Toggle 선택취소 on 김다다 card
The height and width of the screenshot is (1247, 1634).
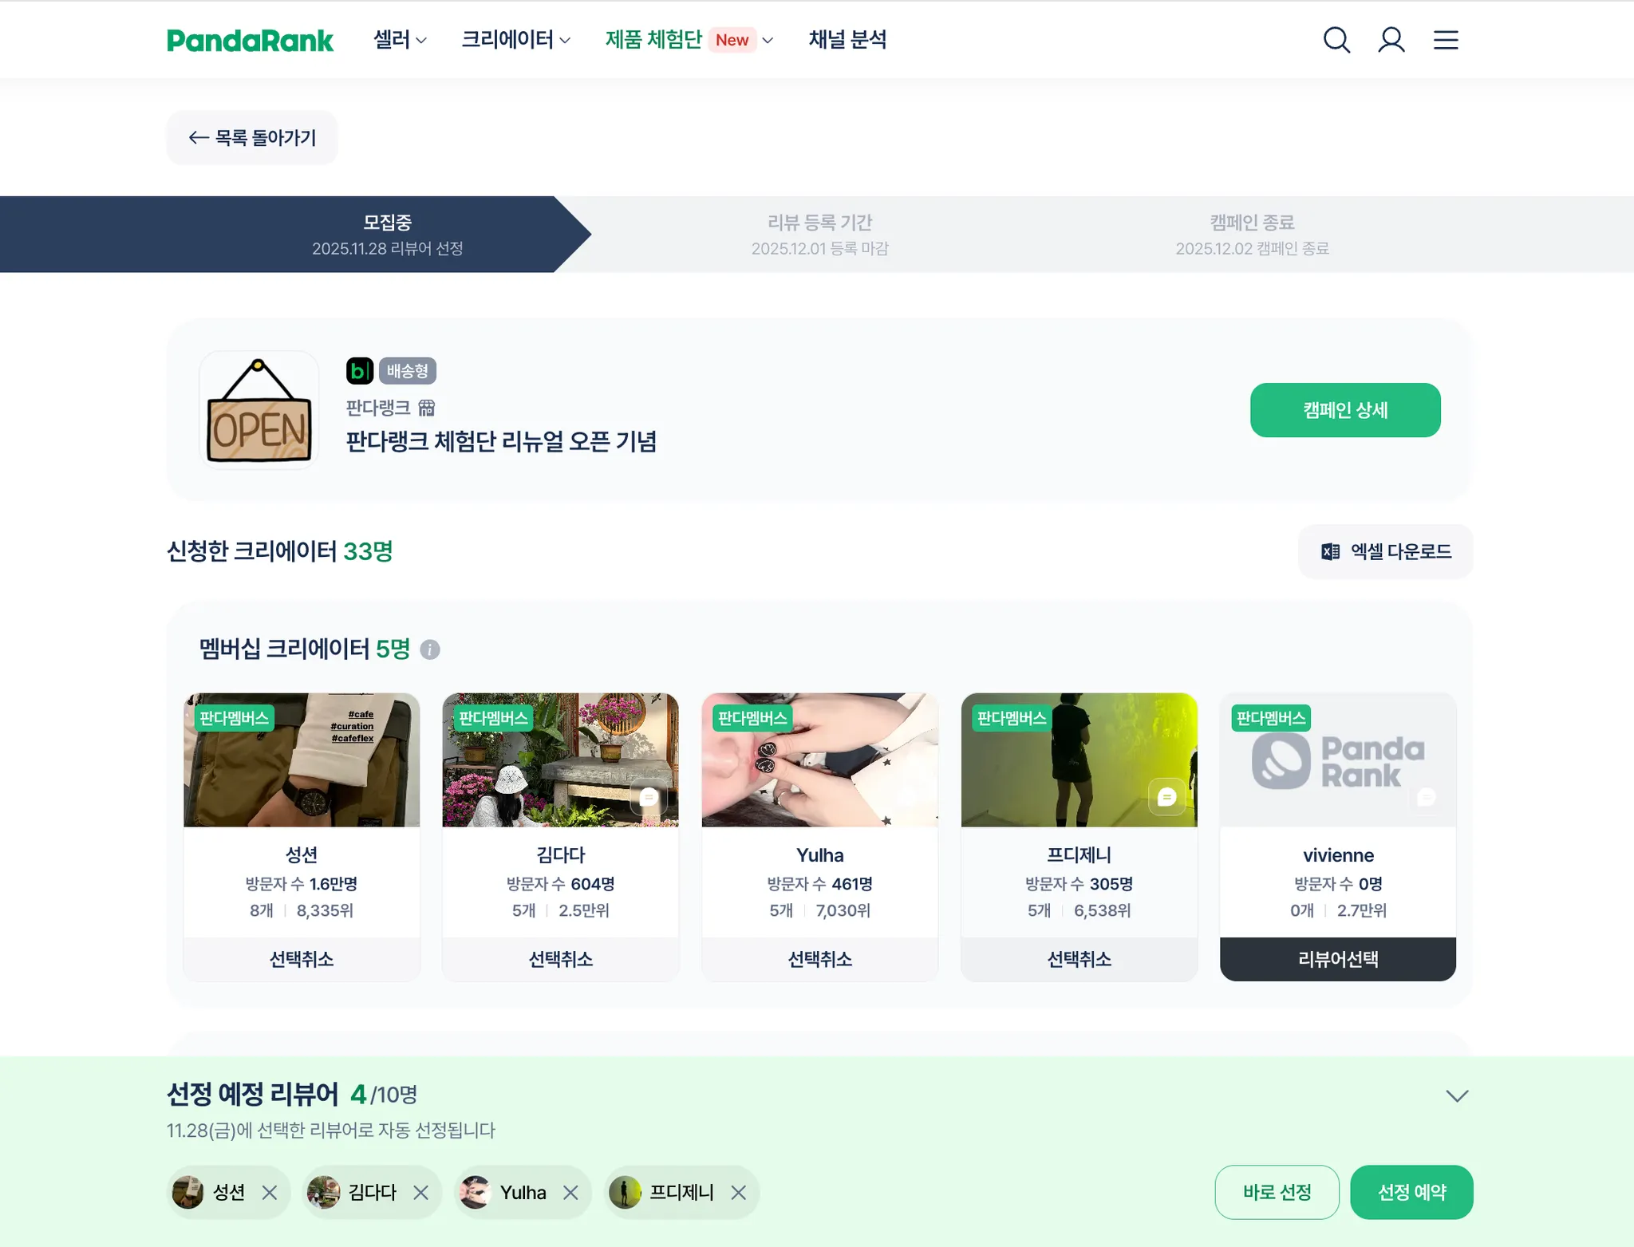[560, 959]
